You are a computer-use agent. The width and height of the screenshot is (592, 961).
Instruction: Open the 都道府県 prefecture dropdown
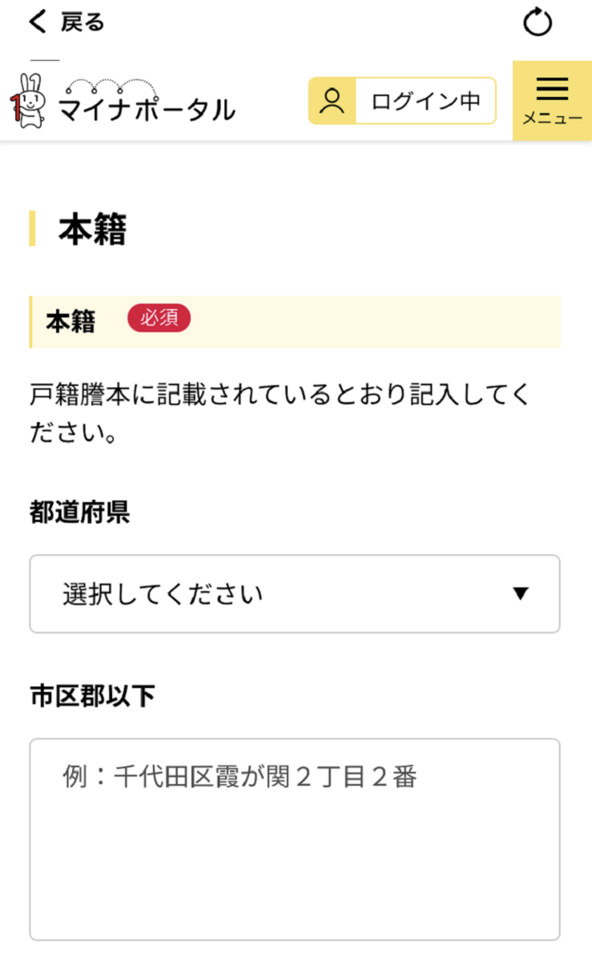click(x=294, y=593)
